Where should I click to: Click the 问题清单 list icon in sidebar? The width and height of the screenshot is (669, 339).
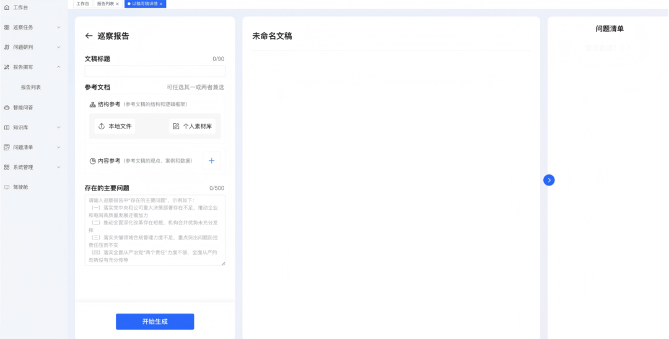[7, 147]
